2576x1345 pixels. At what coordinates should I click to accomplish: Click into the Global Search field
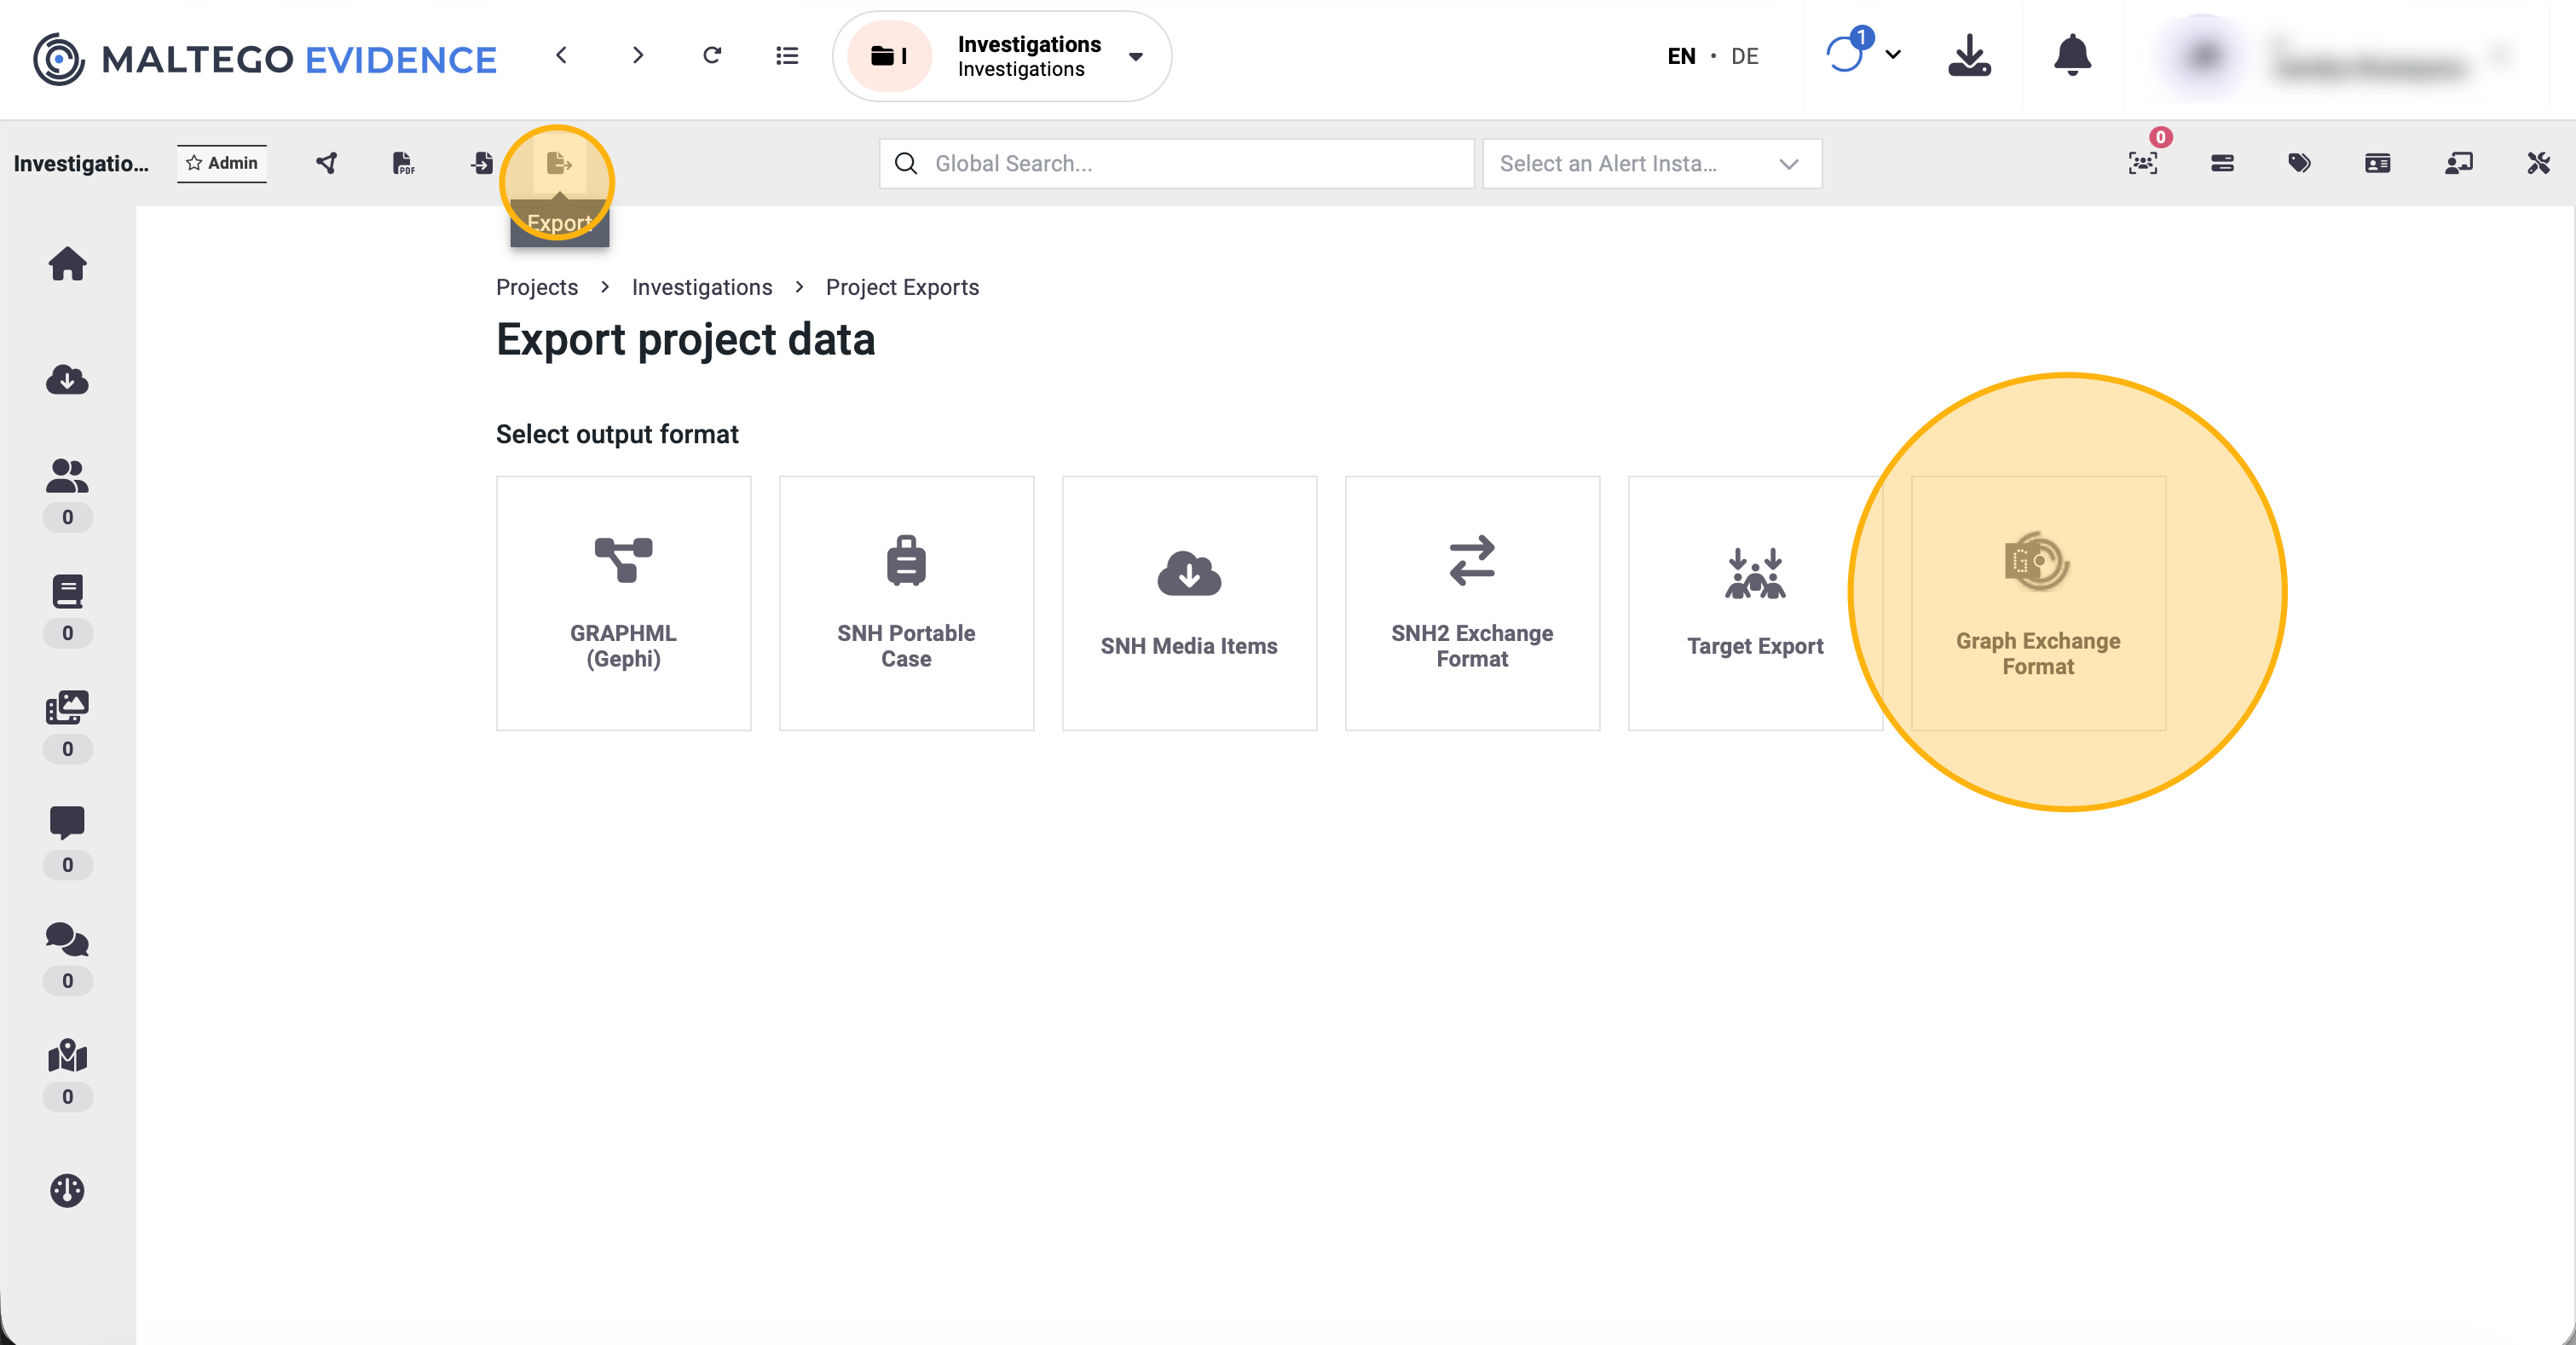pos(1176,163)
